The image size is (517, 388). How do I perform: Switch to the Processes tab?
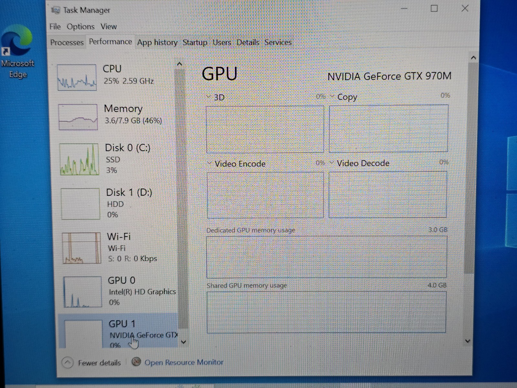[x=67, y=42]
